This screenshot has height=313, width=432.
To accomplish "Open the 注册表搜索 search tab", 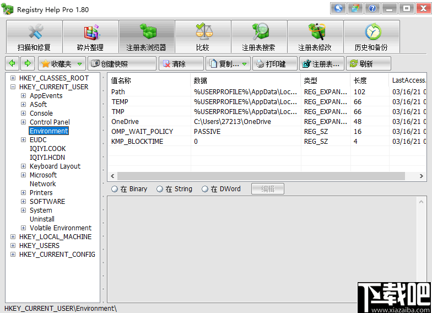I will tap(259, 36).
